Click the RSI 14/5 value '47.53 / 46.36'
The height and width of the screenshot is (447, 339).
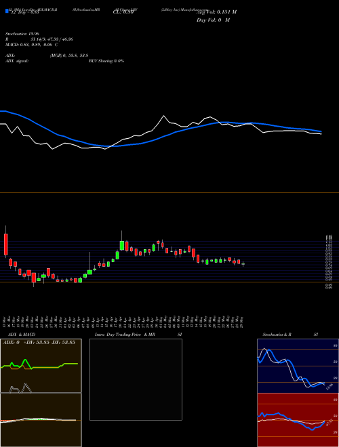tap(60, 39)
